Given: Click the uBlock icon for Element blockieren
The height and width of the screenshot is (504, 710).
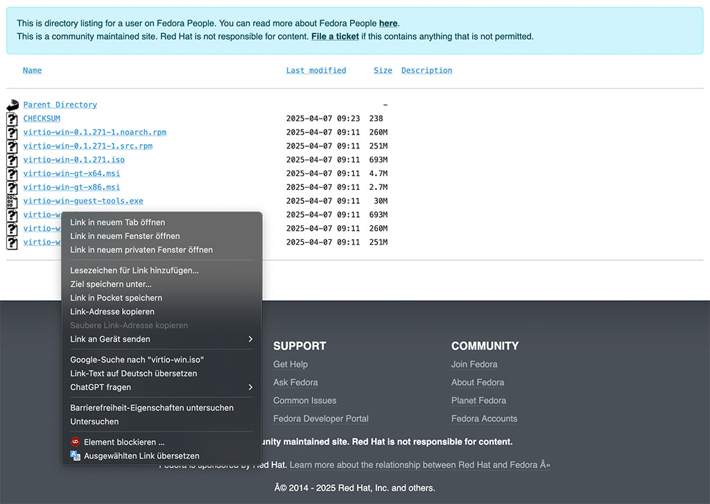Looking at the screenshot, I should tap(75, 442).
